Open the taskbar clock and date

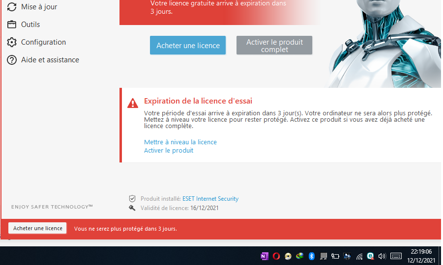point(421,256)
